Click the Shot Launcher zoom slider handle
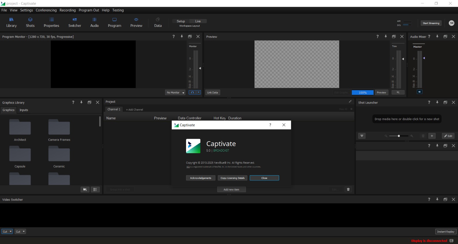Viewport: 458px width, 244px height. [399, 136]
